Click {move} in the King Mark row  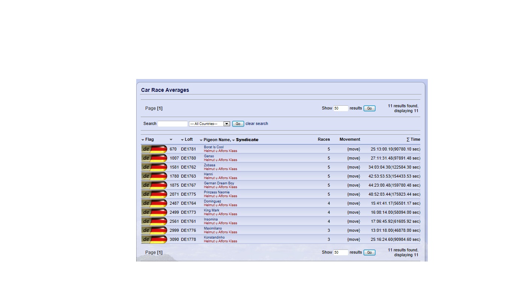[353, 212]
